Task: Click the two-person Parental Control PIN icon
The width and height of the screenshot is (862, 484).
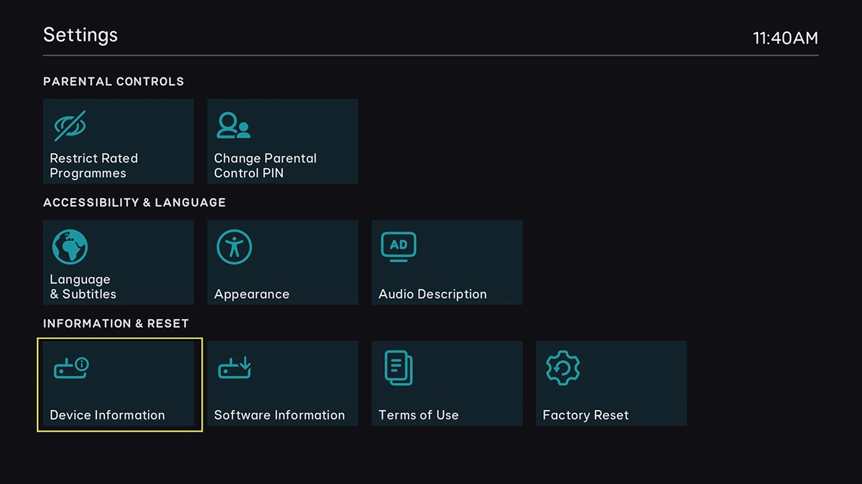Action: click(x=233, y=125)
